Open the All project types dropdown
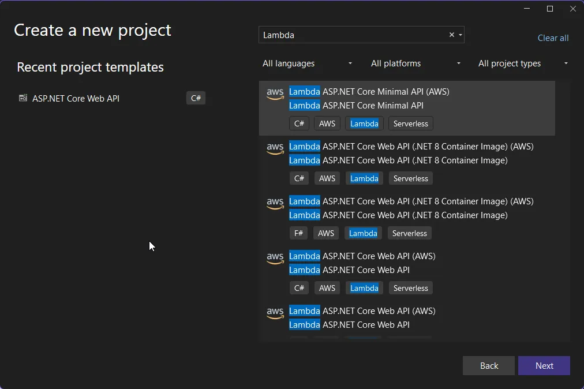 (x=522, y=63)
